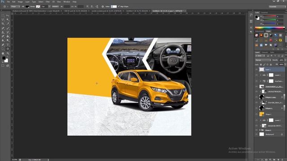Viewport: 287px width, 161px height.
Task: Click the lock all icon in Layers panel
Action: pyautogui.click(x=271, y=64)
